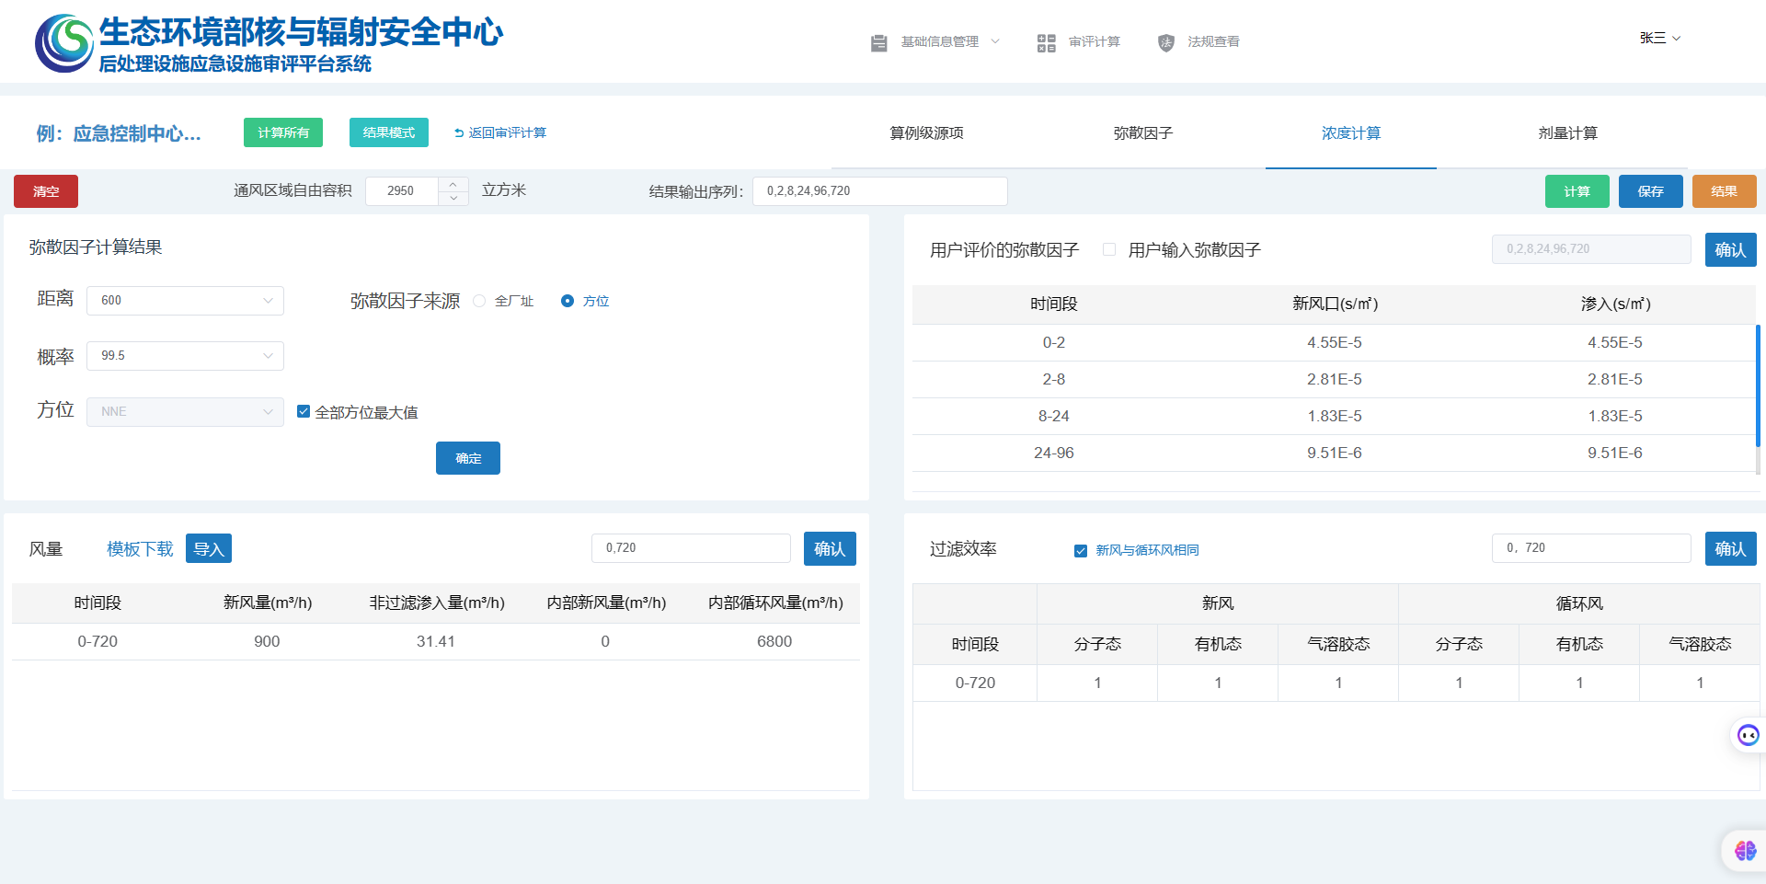Screen dimensions: 1766x884
Task: Open the chat assistant floating icon
Action: (x=1748, y=735)
